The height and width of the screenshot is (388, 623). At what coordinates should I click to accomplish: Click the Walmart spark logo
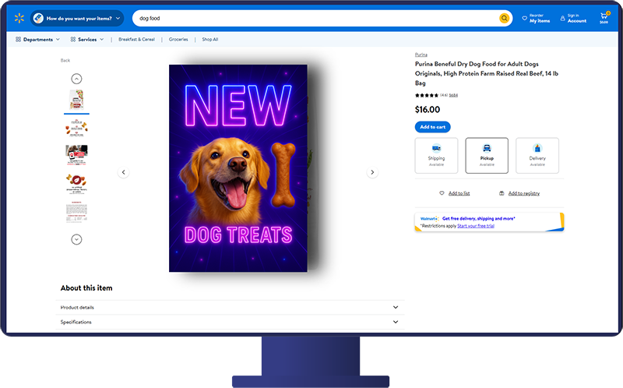pyautogui.click(x=19, y=18)
